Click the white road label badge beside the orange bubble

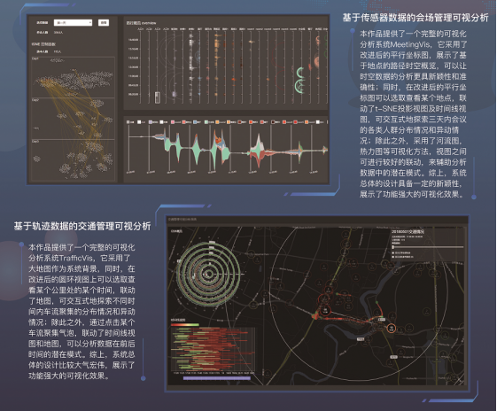click(x=382, y=320)
